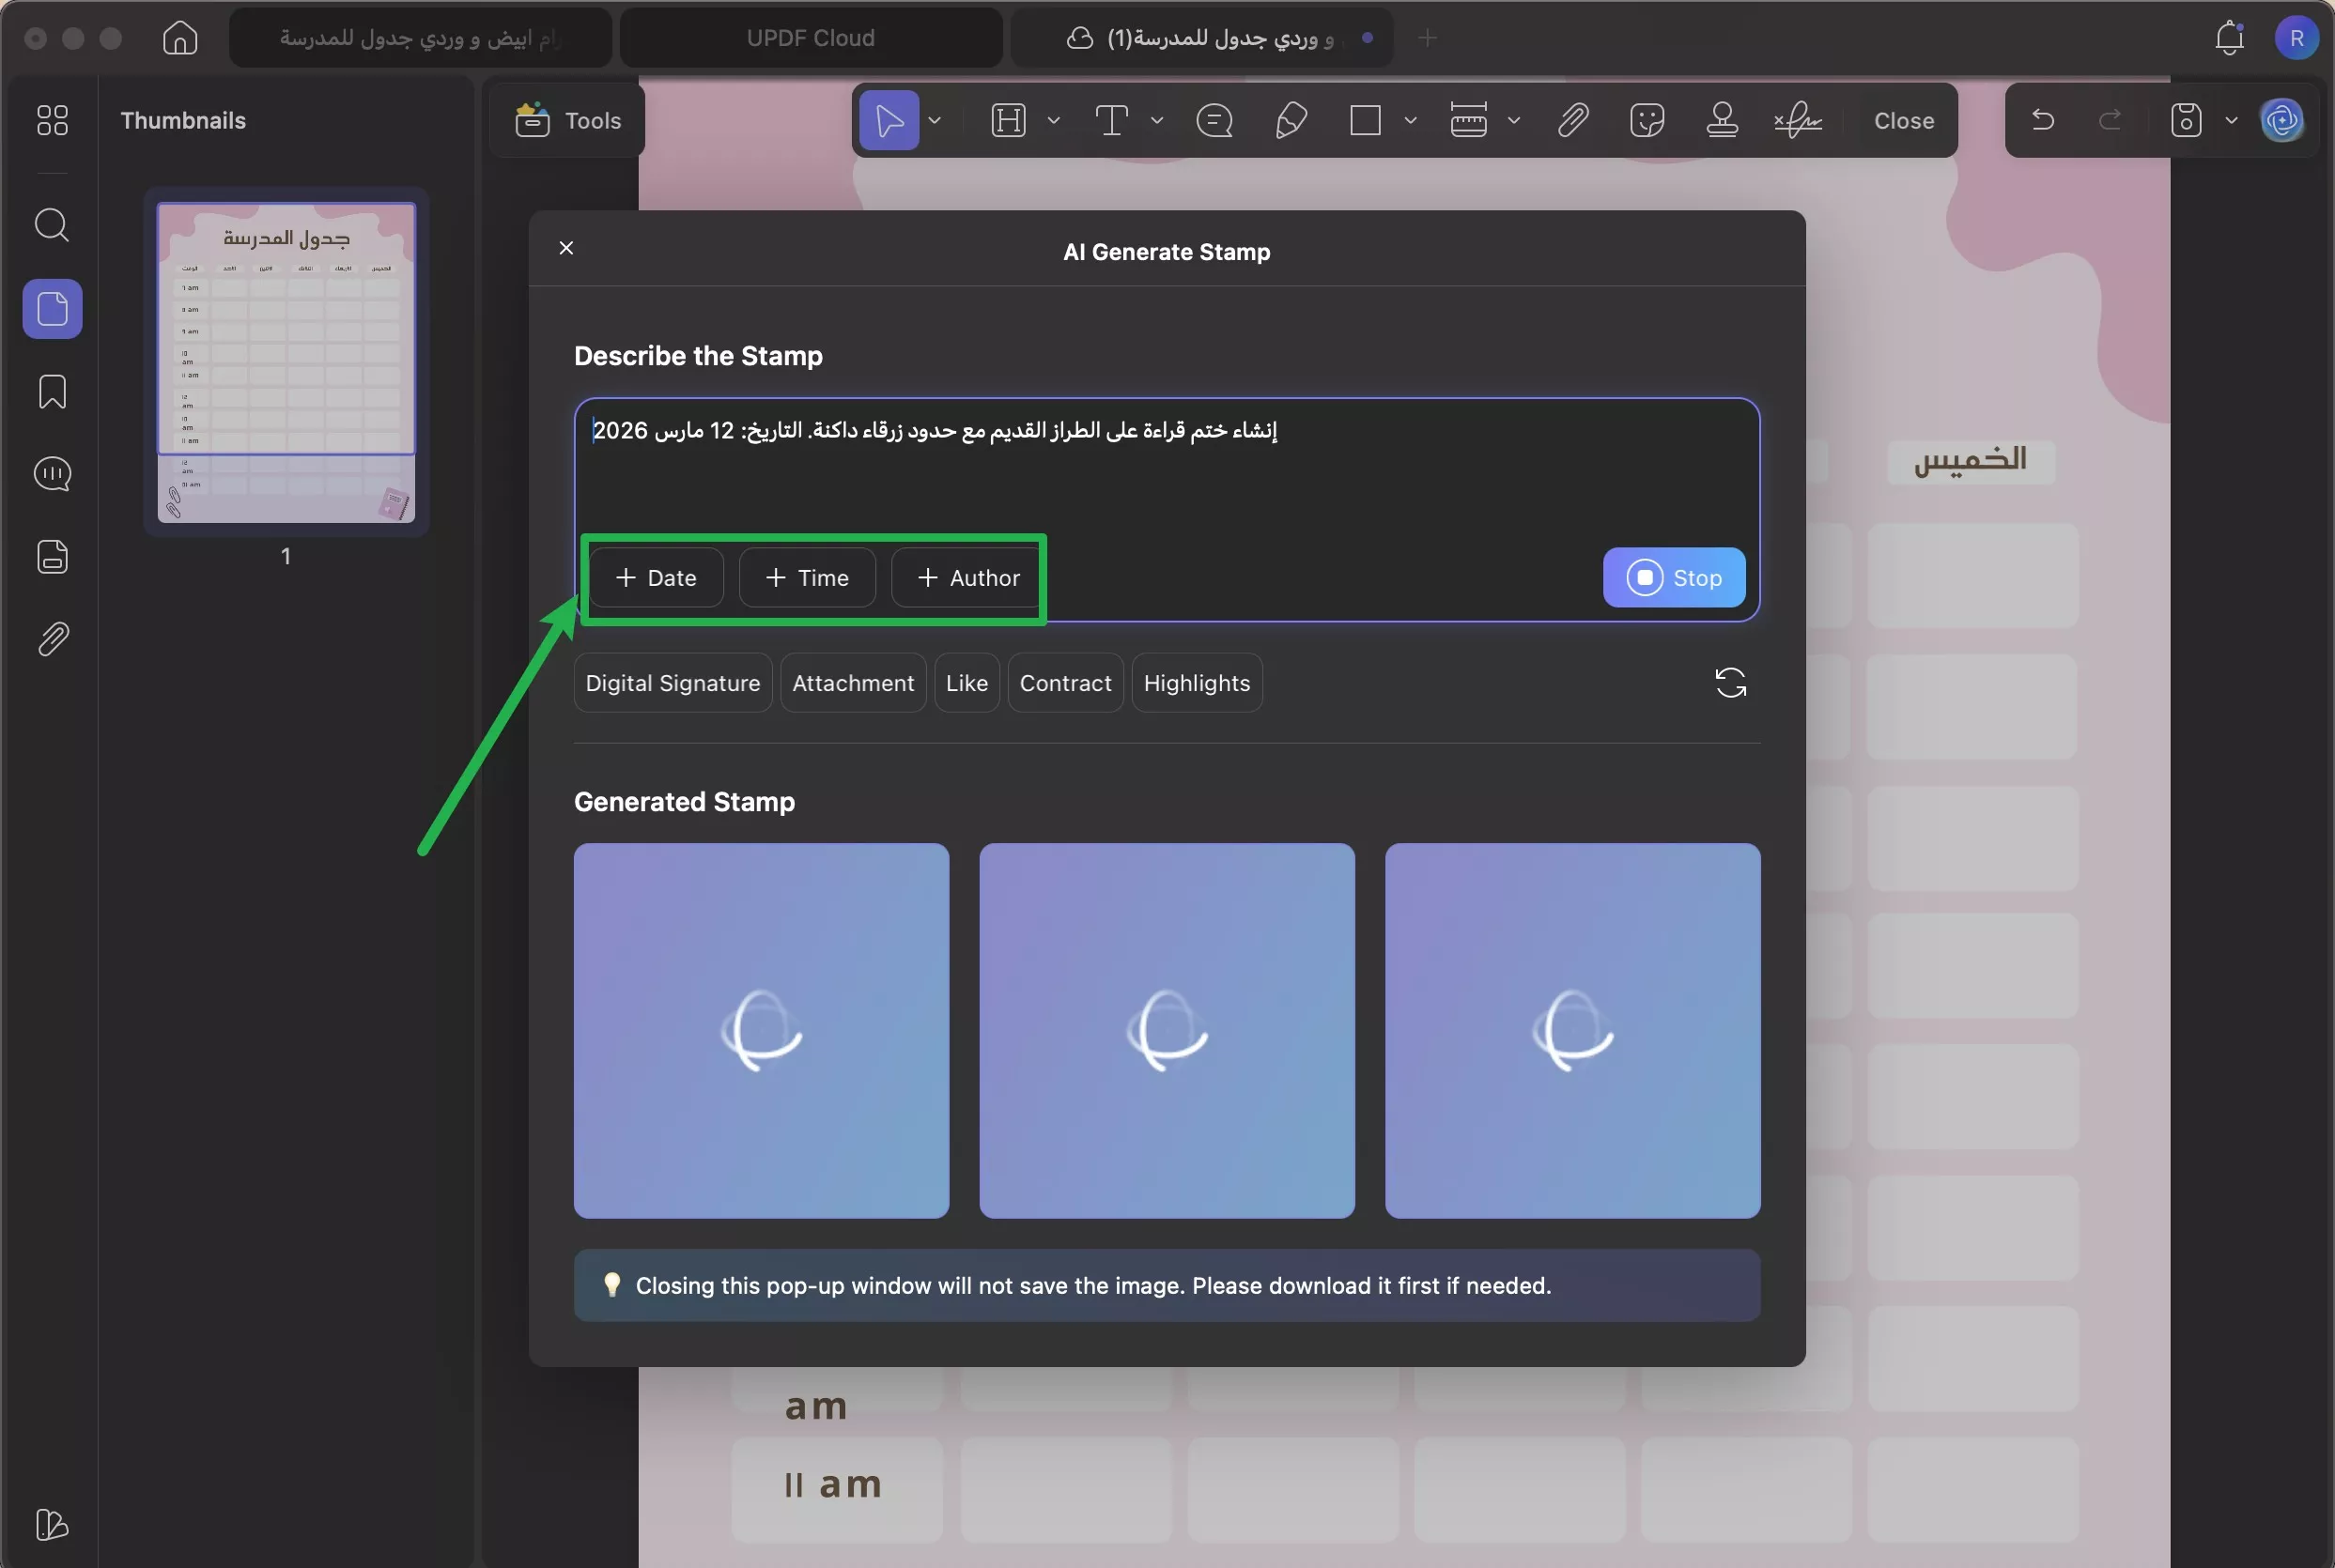Stop the stamp generation
Screen dimensions: 2335x1568
coord(1673,577)
